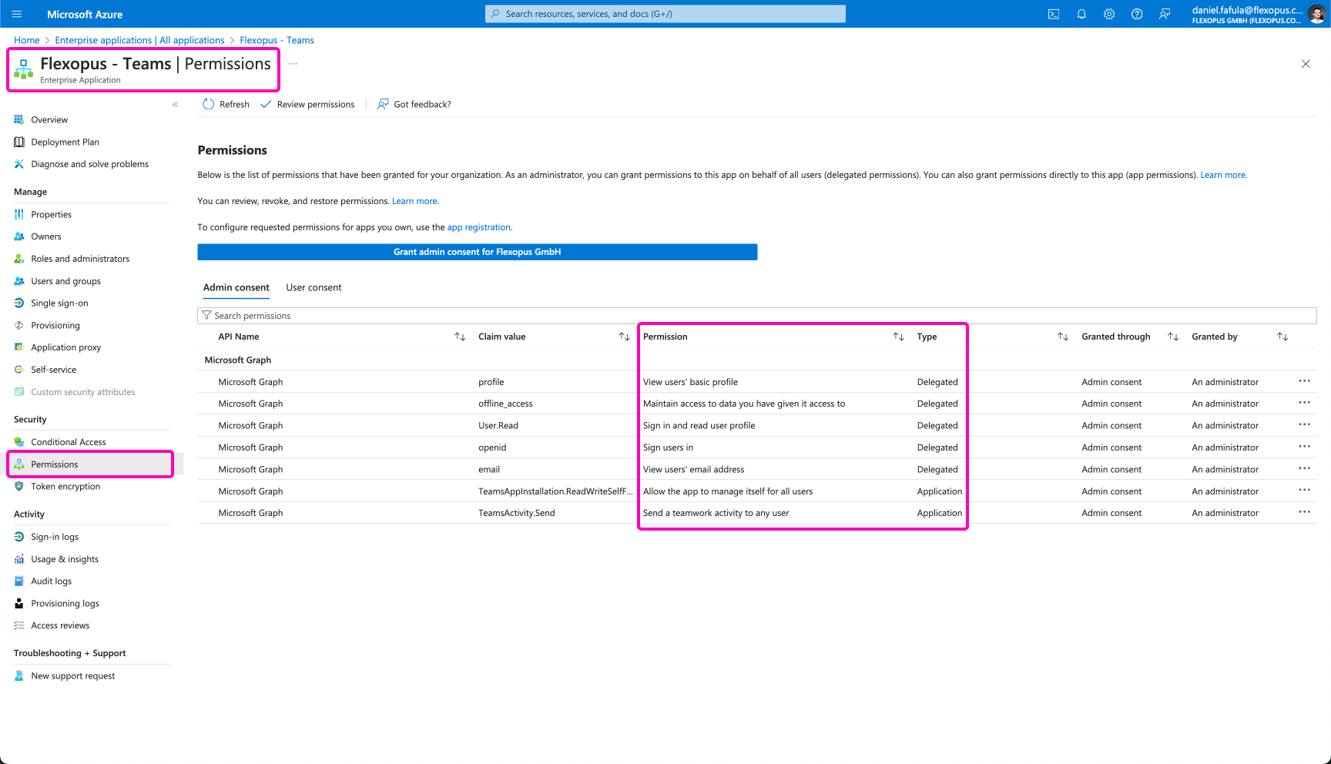Screen dimensions: 1331x764
Task: Open the notifications bell icon
Action: (1081, 14)
